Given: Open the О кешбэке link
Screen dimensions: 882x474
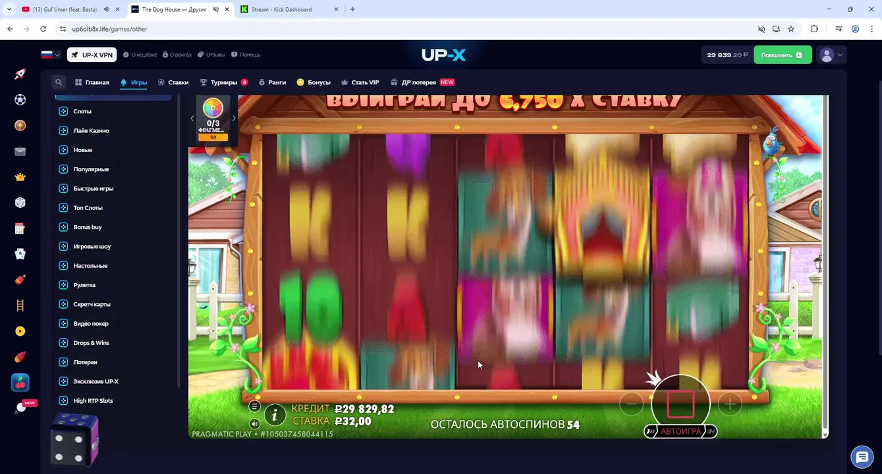Looking at the screenshot, I should click(x=140, y=55).
